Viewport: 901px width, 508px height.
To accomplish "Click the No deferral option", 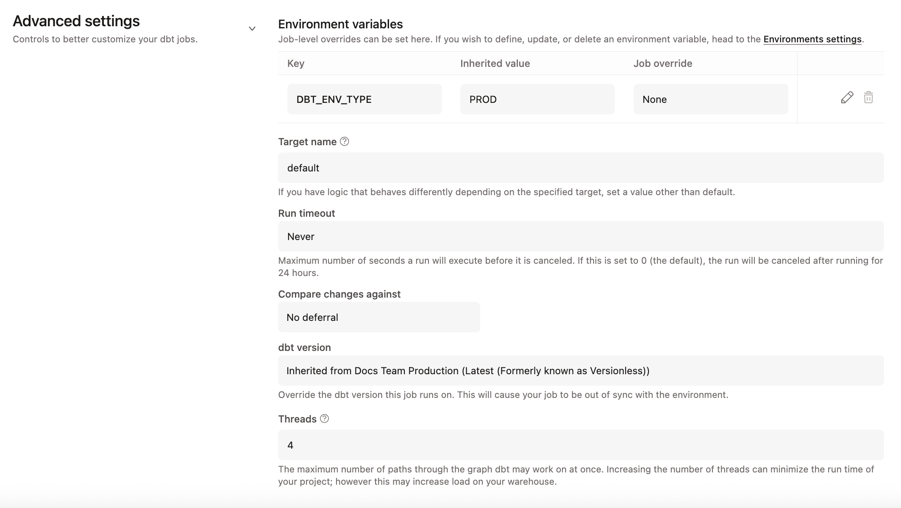I will [312, 317].
